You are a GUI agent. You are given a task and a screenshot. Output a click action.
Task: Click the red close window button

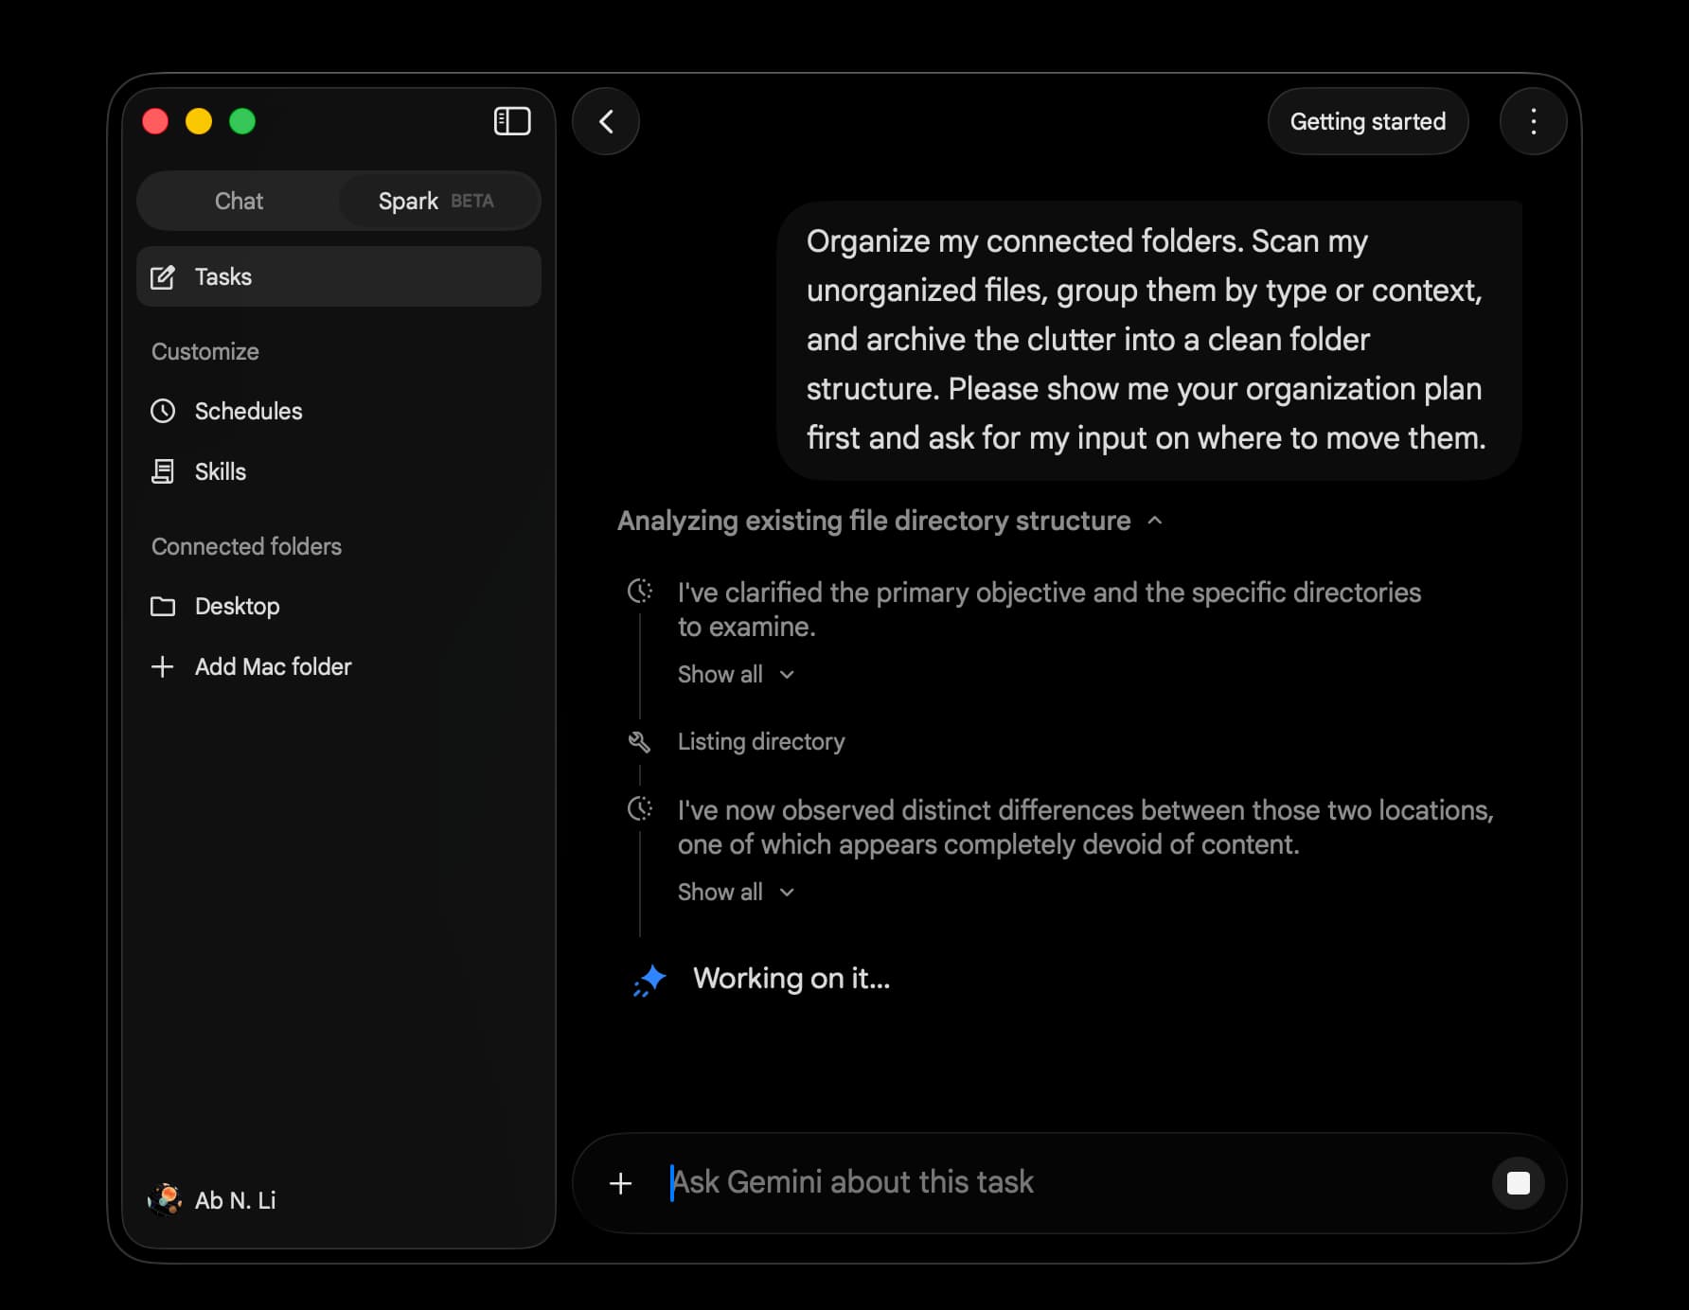pos(155,121)
